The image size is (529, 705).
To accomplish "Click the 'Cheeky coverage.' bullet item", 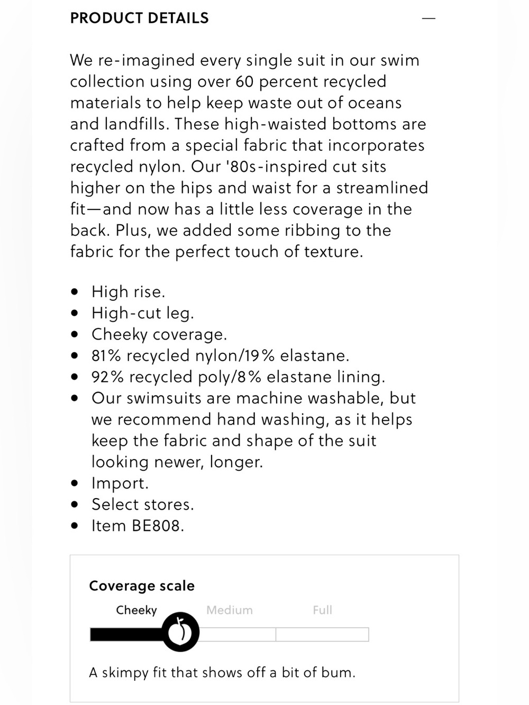I will pyautogui.click(x=159, y=334).
